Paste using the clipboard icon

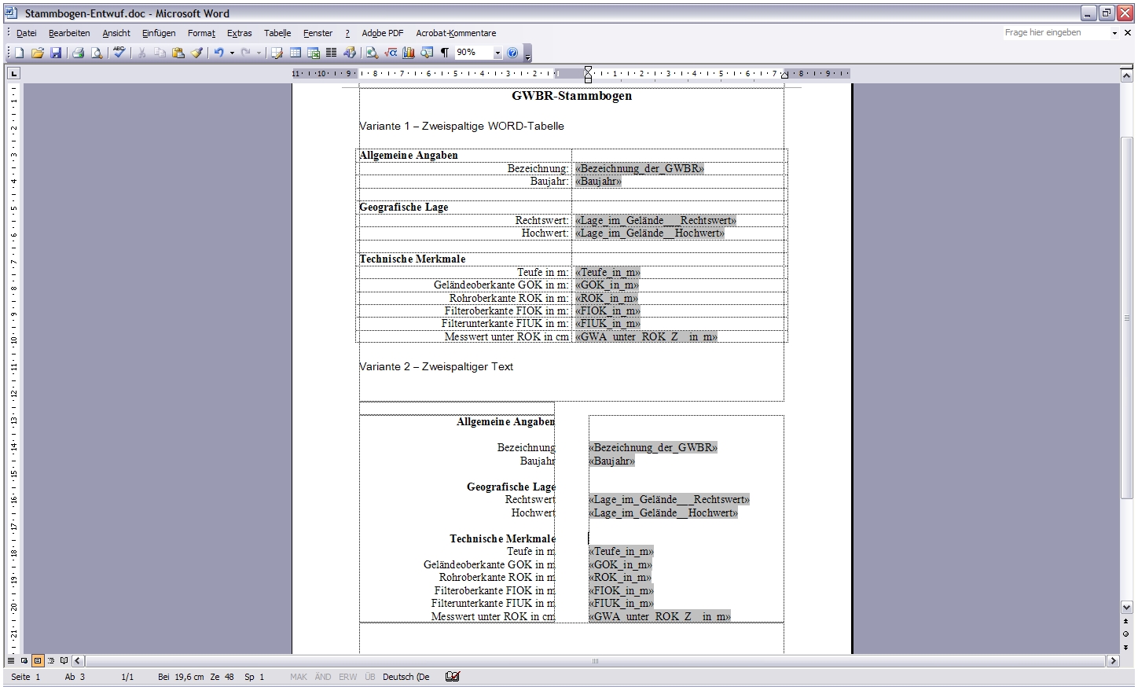point(178,53)
